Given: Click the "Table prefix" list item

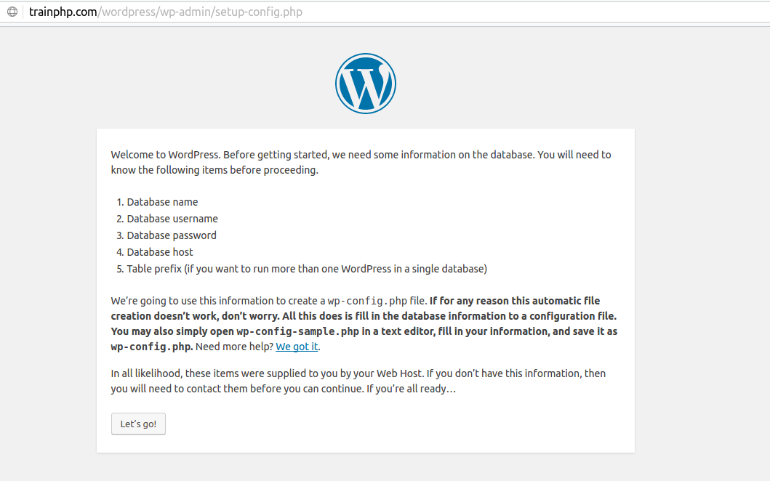Looking at the screenshot, I should 306,269.
